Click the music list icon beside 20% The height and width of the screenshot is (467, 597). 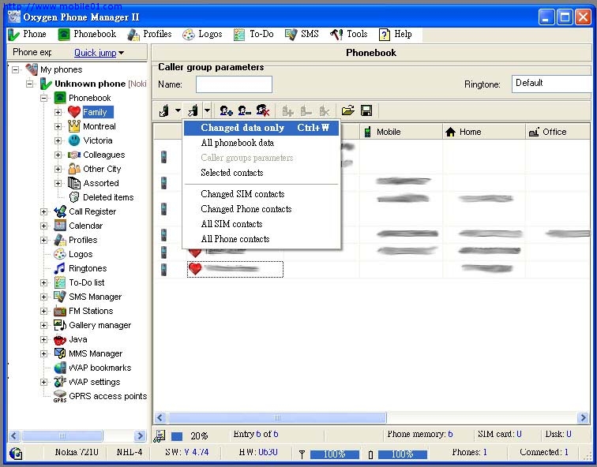[x=160, y=435]
